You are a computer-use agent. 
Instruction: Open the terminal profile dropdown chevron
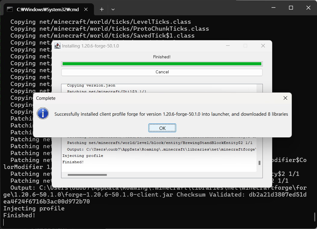[x=113, y=9]
